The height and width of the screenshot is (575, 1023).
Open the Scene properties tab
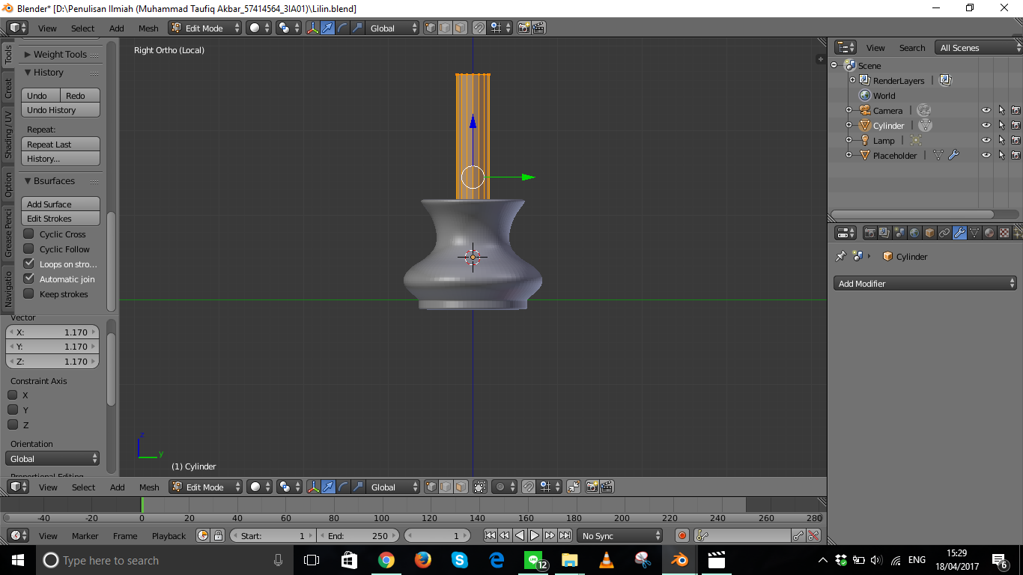coord(899,233)
